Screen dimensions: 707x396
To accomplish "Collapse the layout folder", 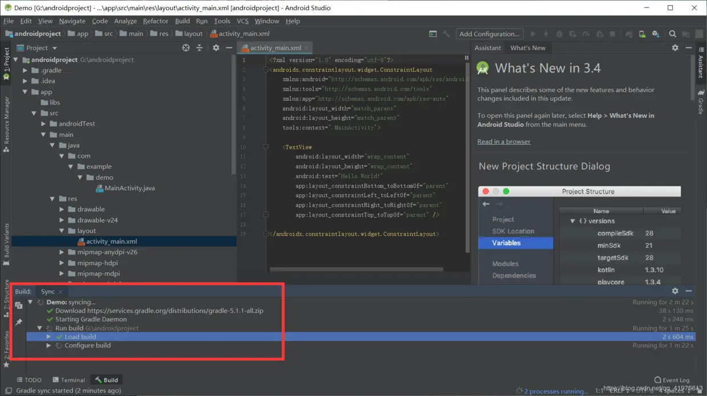I will 62,231.
